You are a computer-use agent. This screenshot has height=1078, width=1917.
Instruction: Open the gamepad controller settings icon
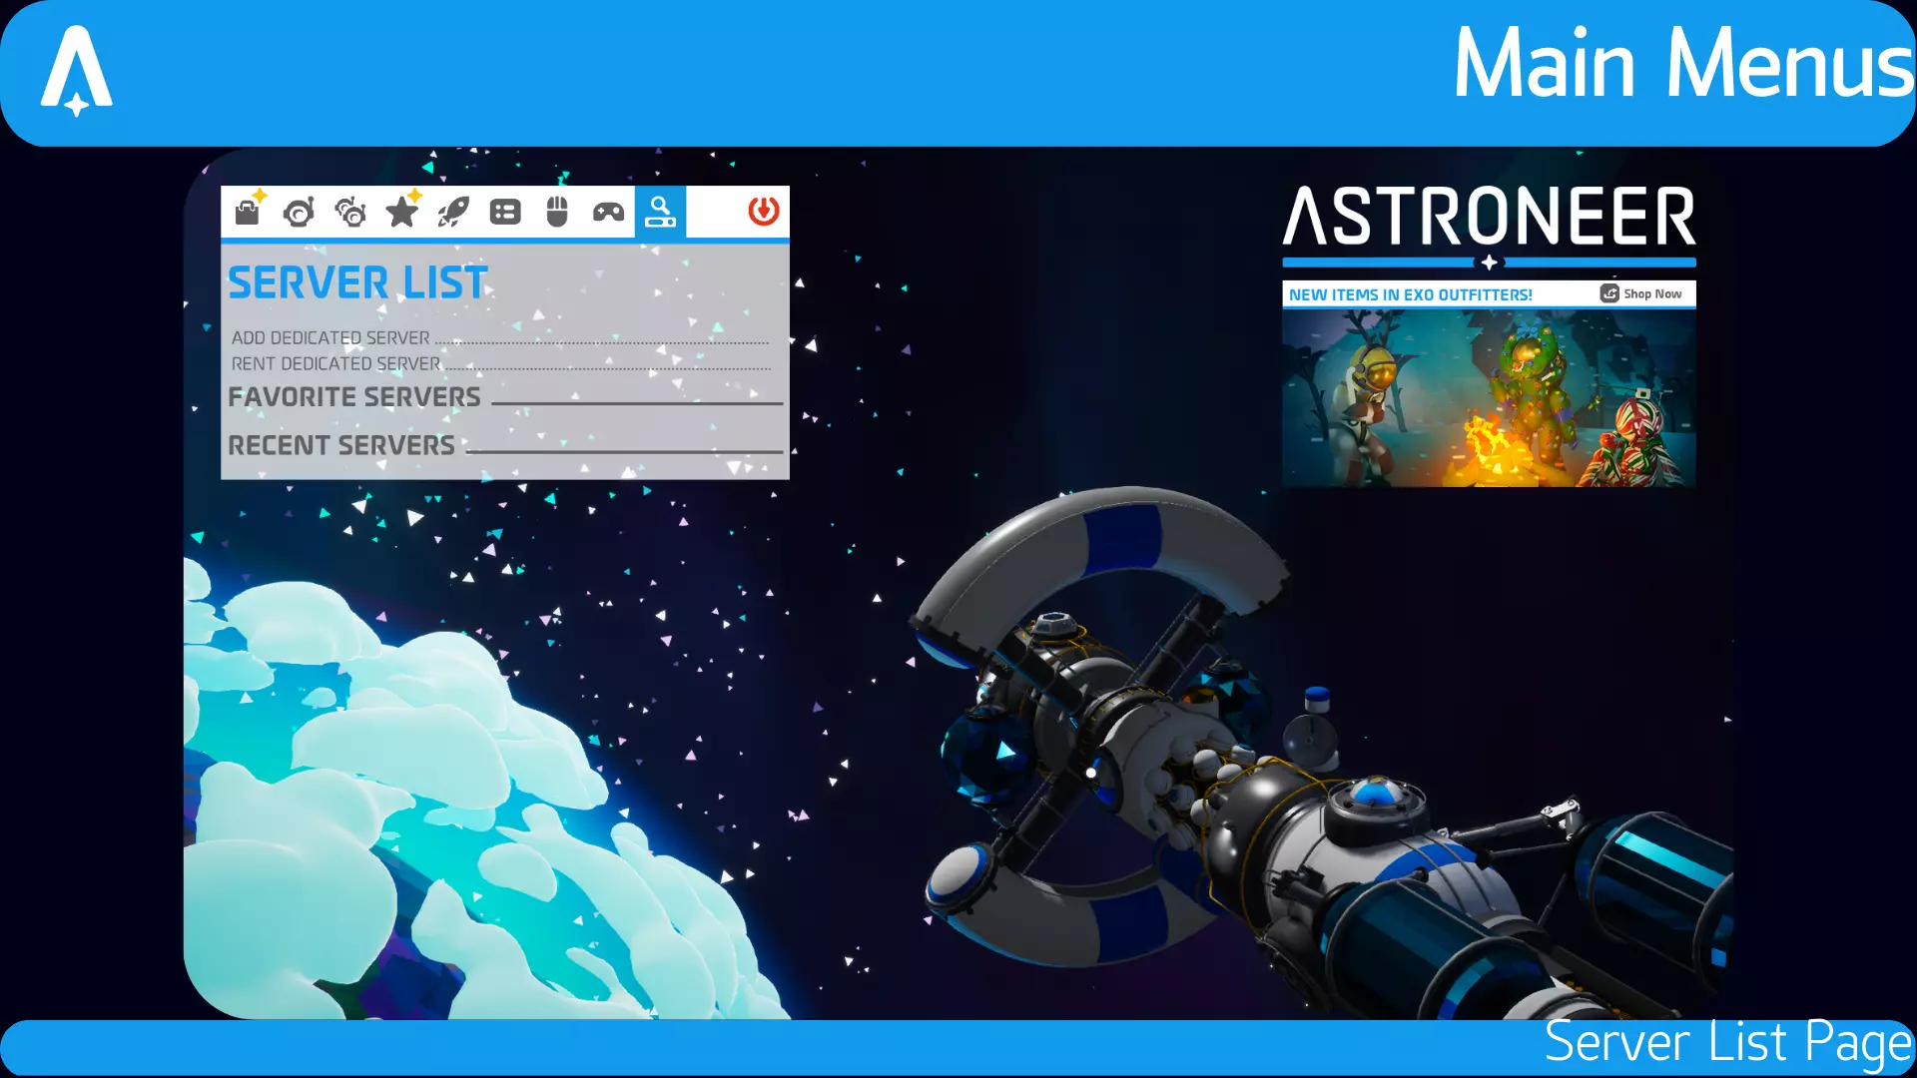[x=609, y=212]
